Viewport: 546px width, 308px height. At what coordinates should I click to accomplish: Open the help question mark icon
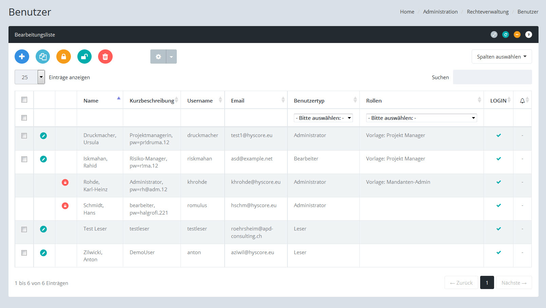pos(529,35)
